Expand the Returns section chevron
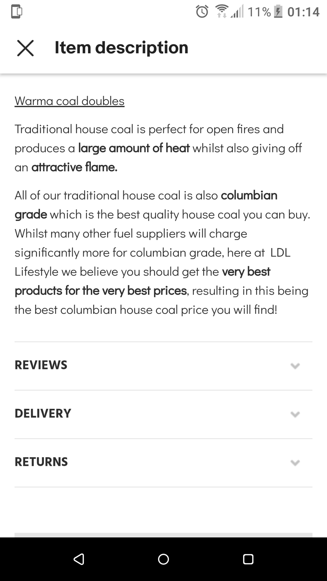This screenshot has width=327, height=581. [x=295, y=462]
